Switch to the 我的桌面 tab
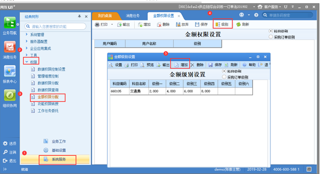This screenshot has height=174, width=321. pyautogui.click(x=105, y=16)
